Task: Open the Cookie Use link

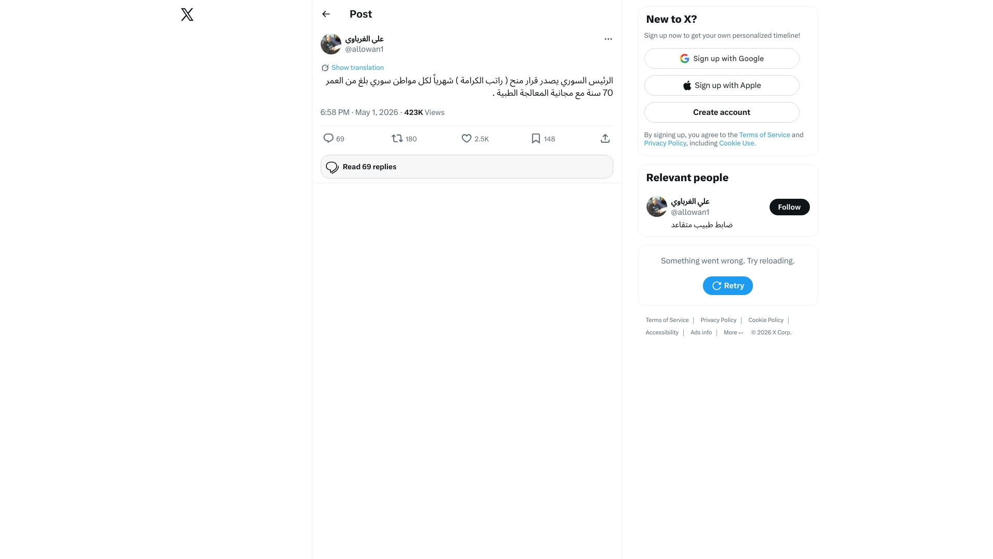Action: pyautogui.click(x=737, y=143)
